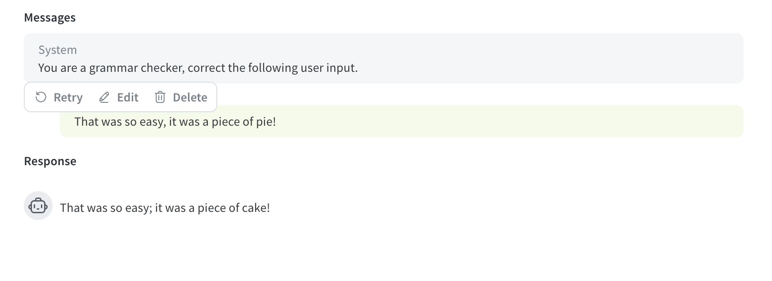The height and width of the screenshot is (281, 772).
Task: Select the pencil icon to edit the message
Action: coord(104,97)
